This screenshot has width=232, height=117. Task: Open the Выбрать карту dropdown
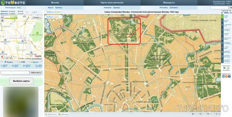coord(54,17)
